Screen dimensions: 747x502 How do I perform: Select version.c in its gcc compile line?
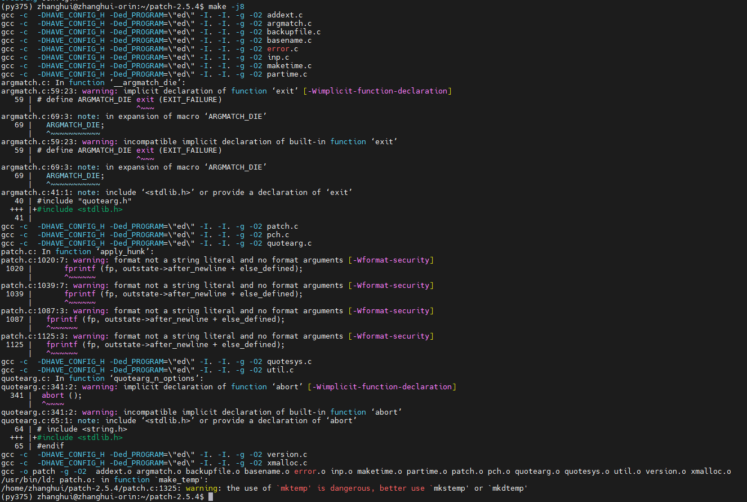tap(287, 454)
